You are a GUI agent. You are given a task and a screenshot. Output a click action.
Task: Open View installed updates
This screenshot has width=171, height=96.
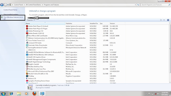coord(11,14)
